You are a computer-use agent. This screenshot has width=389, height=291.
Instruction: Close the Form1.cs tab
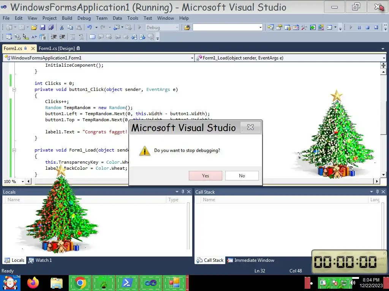(33, 48)
